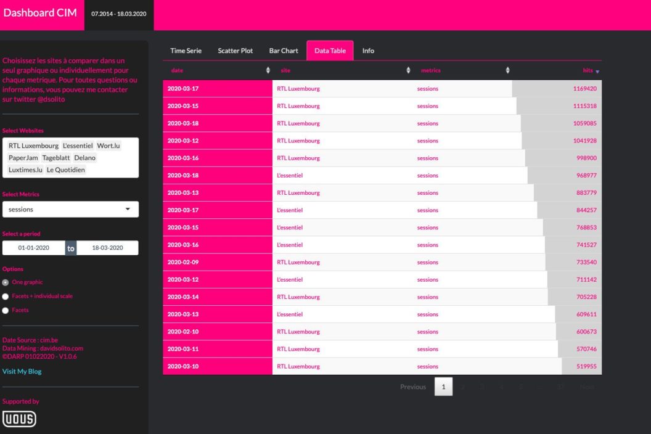Open the Scatter Plot tab

tap(235, 51)
